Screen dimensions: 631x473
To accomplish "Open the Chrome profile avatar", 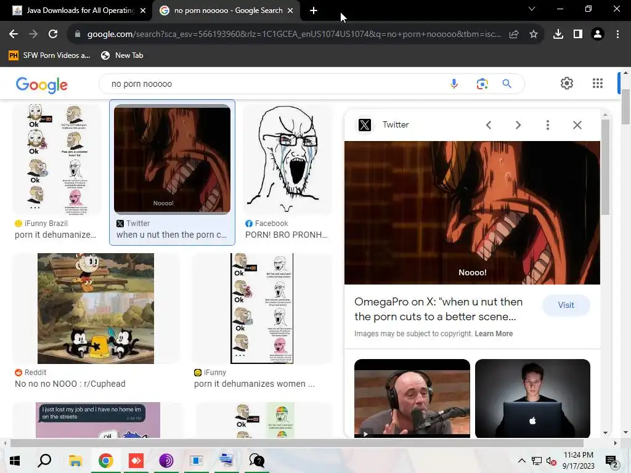I will pos(598,34).
